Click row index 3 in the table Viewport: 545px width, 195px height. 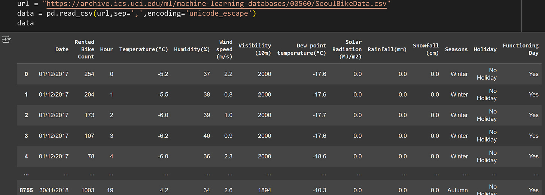[26, 136]
